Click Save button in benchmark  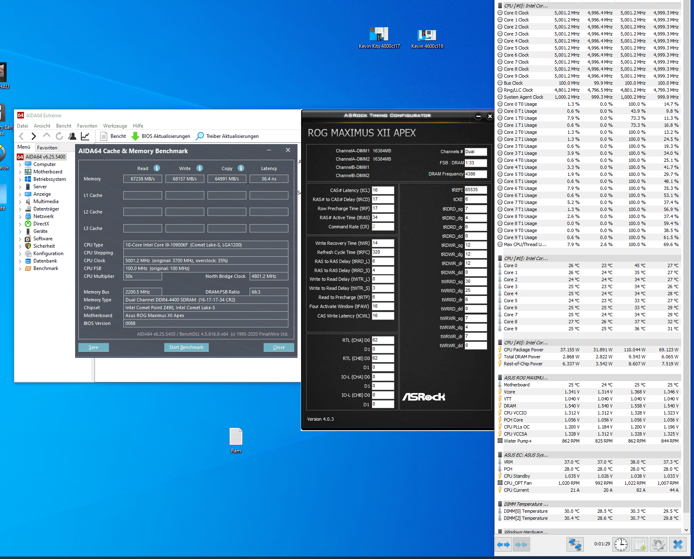click(x=94, y=347)
